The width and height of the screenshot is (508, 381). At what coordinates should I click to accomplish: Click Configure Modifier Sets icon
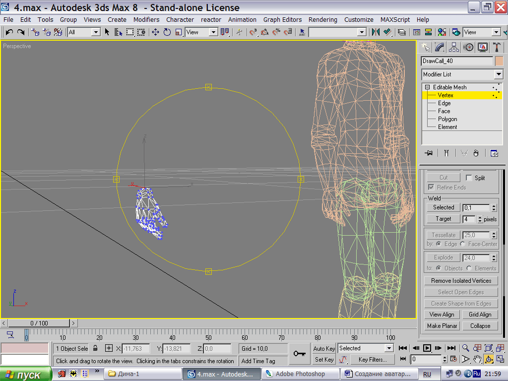pyautogui.click(x=494, y=153)
